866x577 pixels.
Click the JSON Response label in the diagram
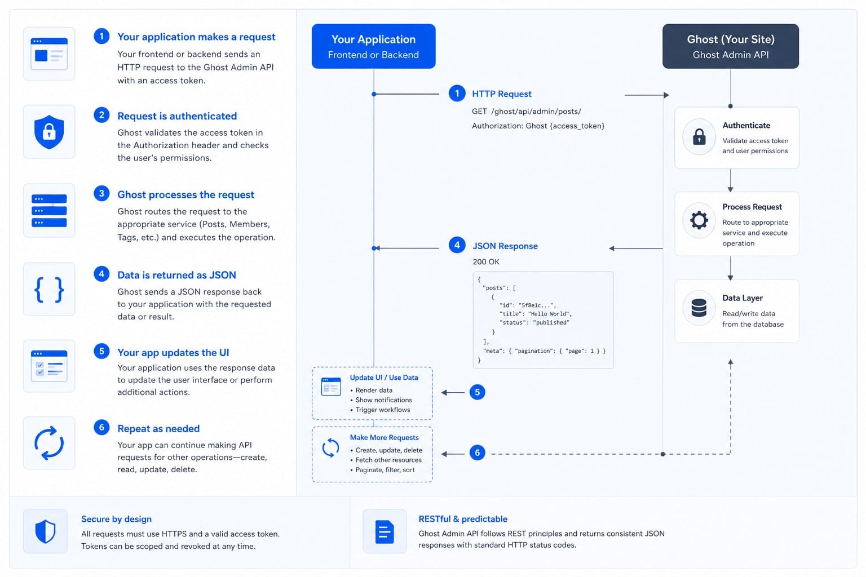click(x=505, y=246)
